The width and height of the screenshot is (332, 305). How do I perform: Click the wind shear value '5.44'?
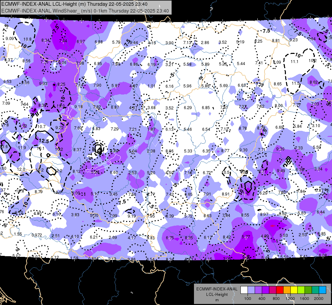(x=241, y=63)
